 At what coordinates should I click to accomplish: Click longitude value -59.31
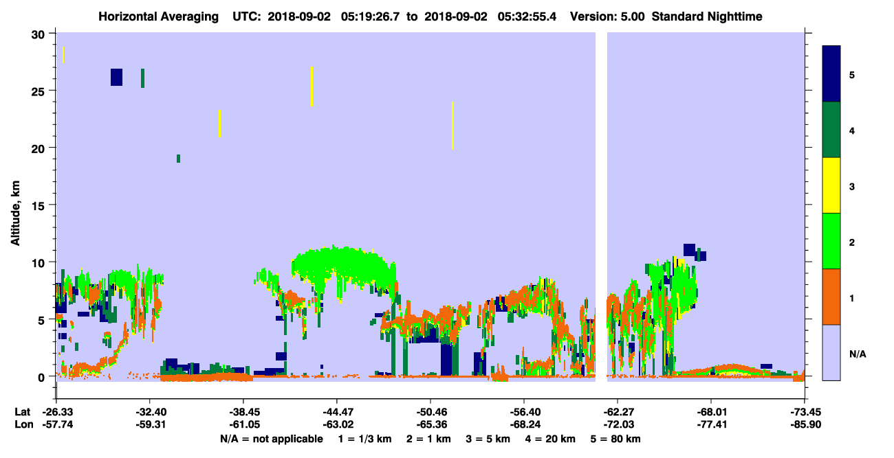coord(150,425)
